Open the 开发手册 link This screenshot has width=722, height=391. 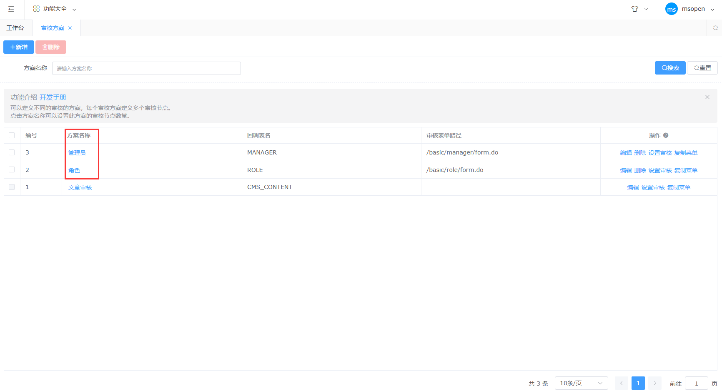pyautogui.click(x=53, y=97)
